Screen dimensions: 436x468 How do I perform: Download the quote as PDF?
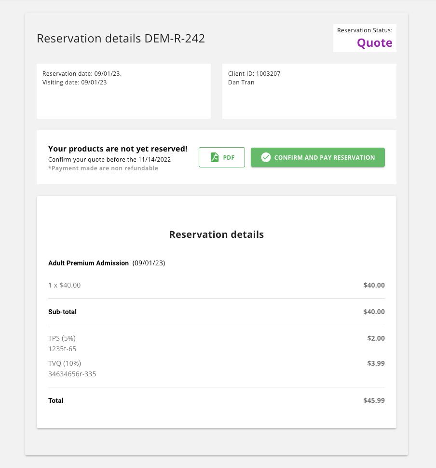(222, 158)
